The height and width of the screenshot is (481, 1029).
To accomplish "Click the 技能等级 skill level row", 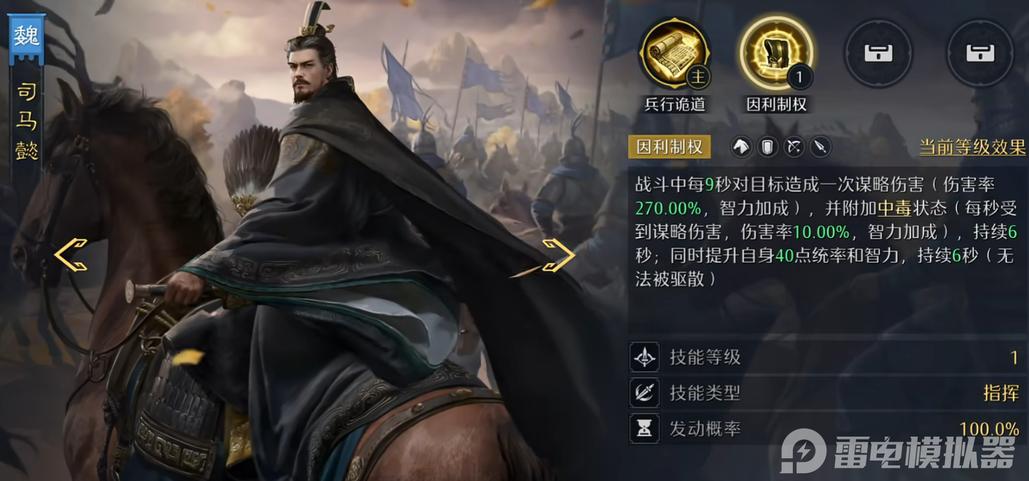I will (x=827, y=358).
